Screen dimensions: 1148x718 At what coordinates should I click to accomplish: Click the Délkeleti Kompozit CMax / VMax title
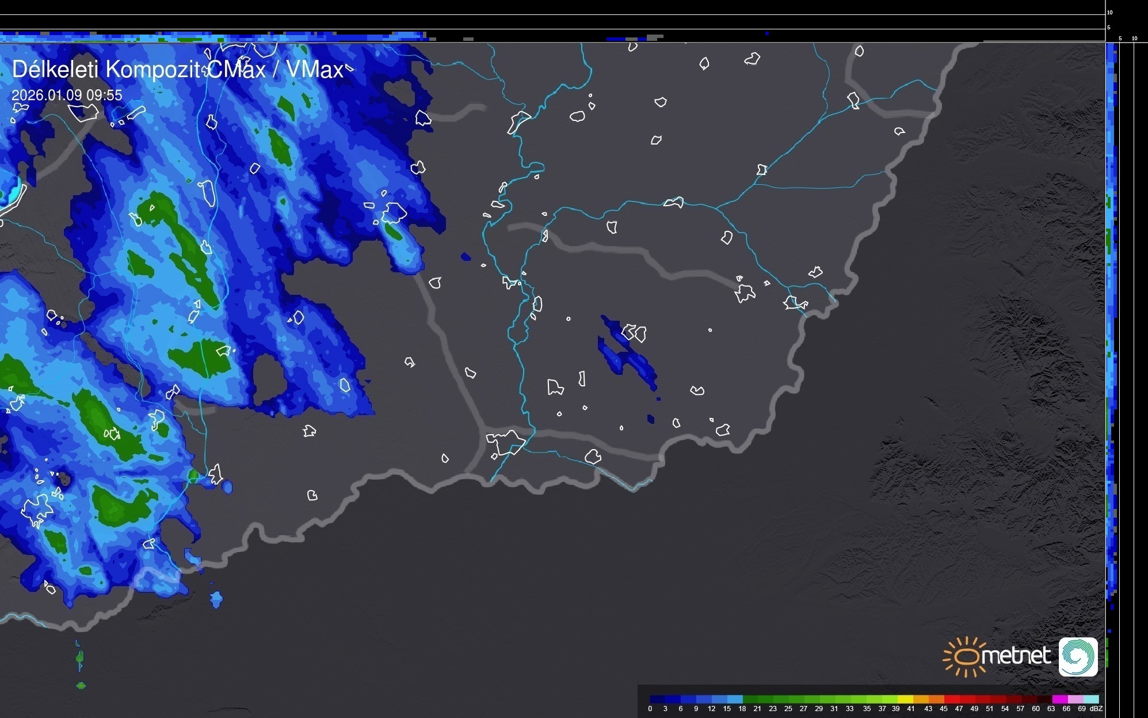(177, 69)
